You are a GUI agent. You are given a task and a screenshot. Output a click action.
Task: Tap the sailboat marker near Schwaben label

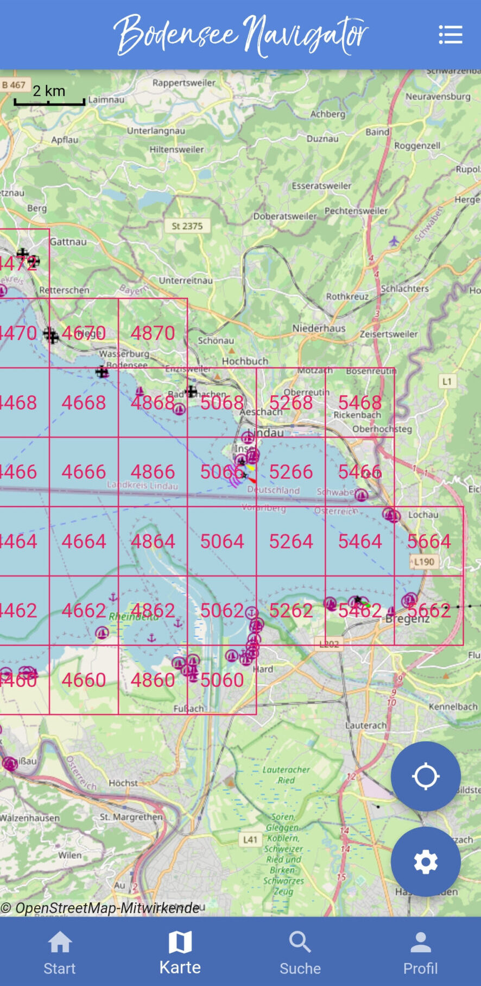(361, 495)
